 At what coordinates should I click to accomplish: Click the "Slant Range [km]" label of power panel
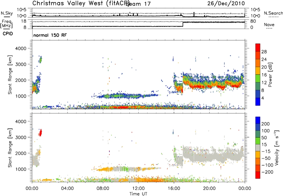10,75
